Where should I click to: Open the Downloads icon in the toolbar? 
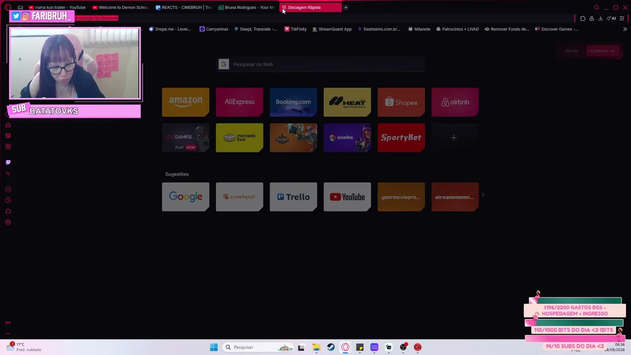click(600, 18)
